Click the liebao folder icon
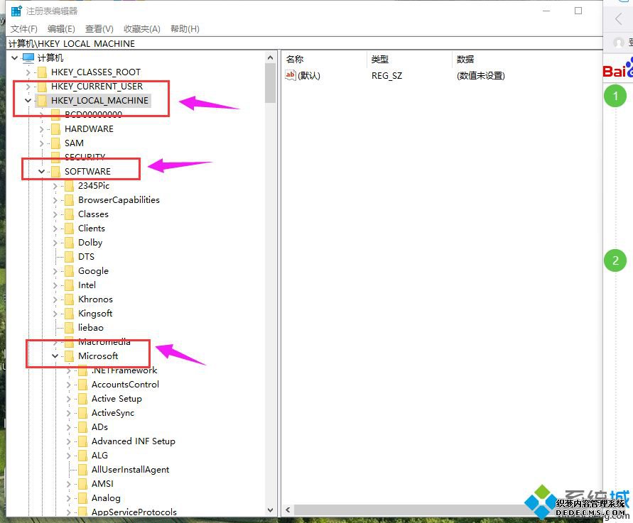633x523 pixels. click(70, 328)
